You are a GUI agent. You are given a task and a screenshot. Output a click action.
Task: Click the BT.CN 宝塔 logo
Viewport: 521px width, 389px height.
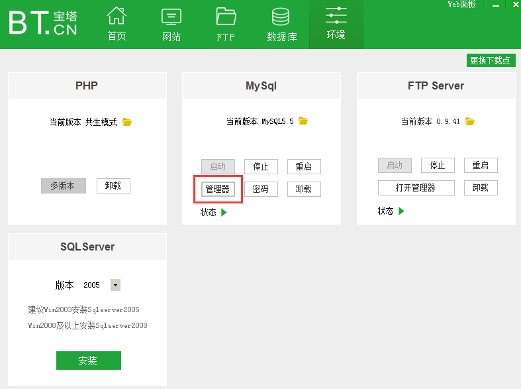point(43,23)
